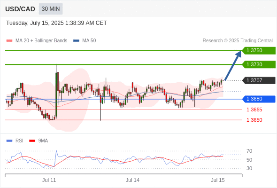The height and width of the screenshot is (188, 277).
Task: Click the Jul 15 date axis label
Action: pos(218,180)
